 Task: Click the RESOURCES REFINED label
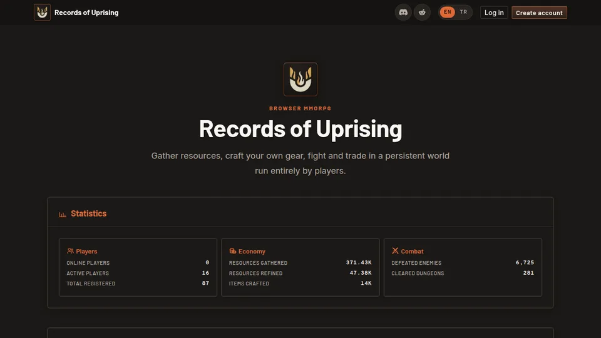click(x=255, y=274)
